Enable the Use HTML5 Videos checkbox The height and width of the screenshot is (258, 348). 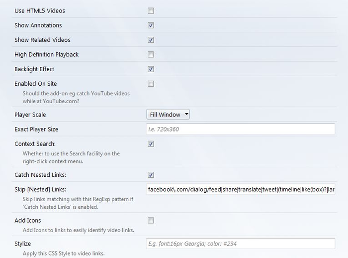[x=151, y=10]
